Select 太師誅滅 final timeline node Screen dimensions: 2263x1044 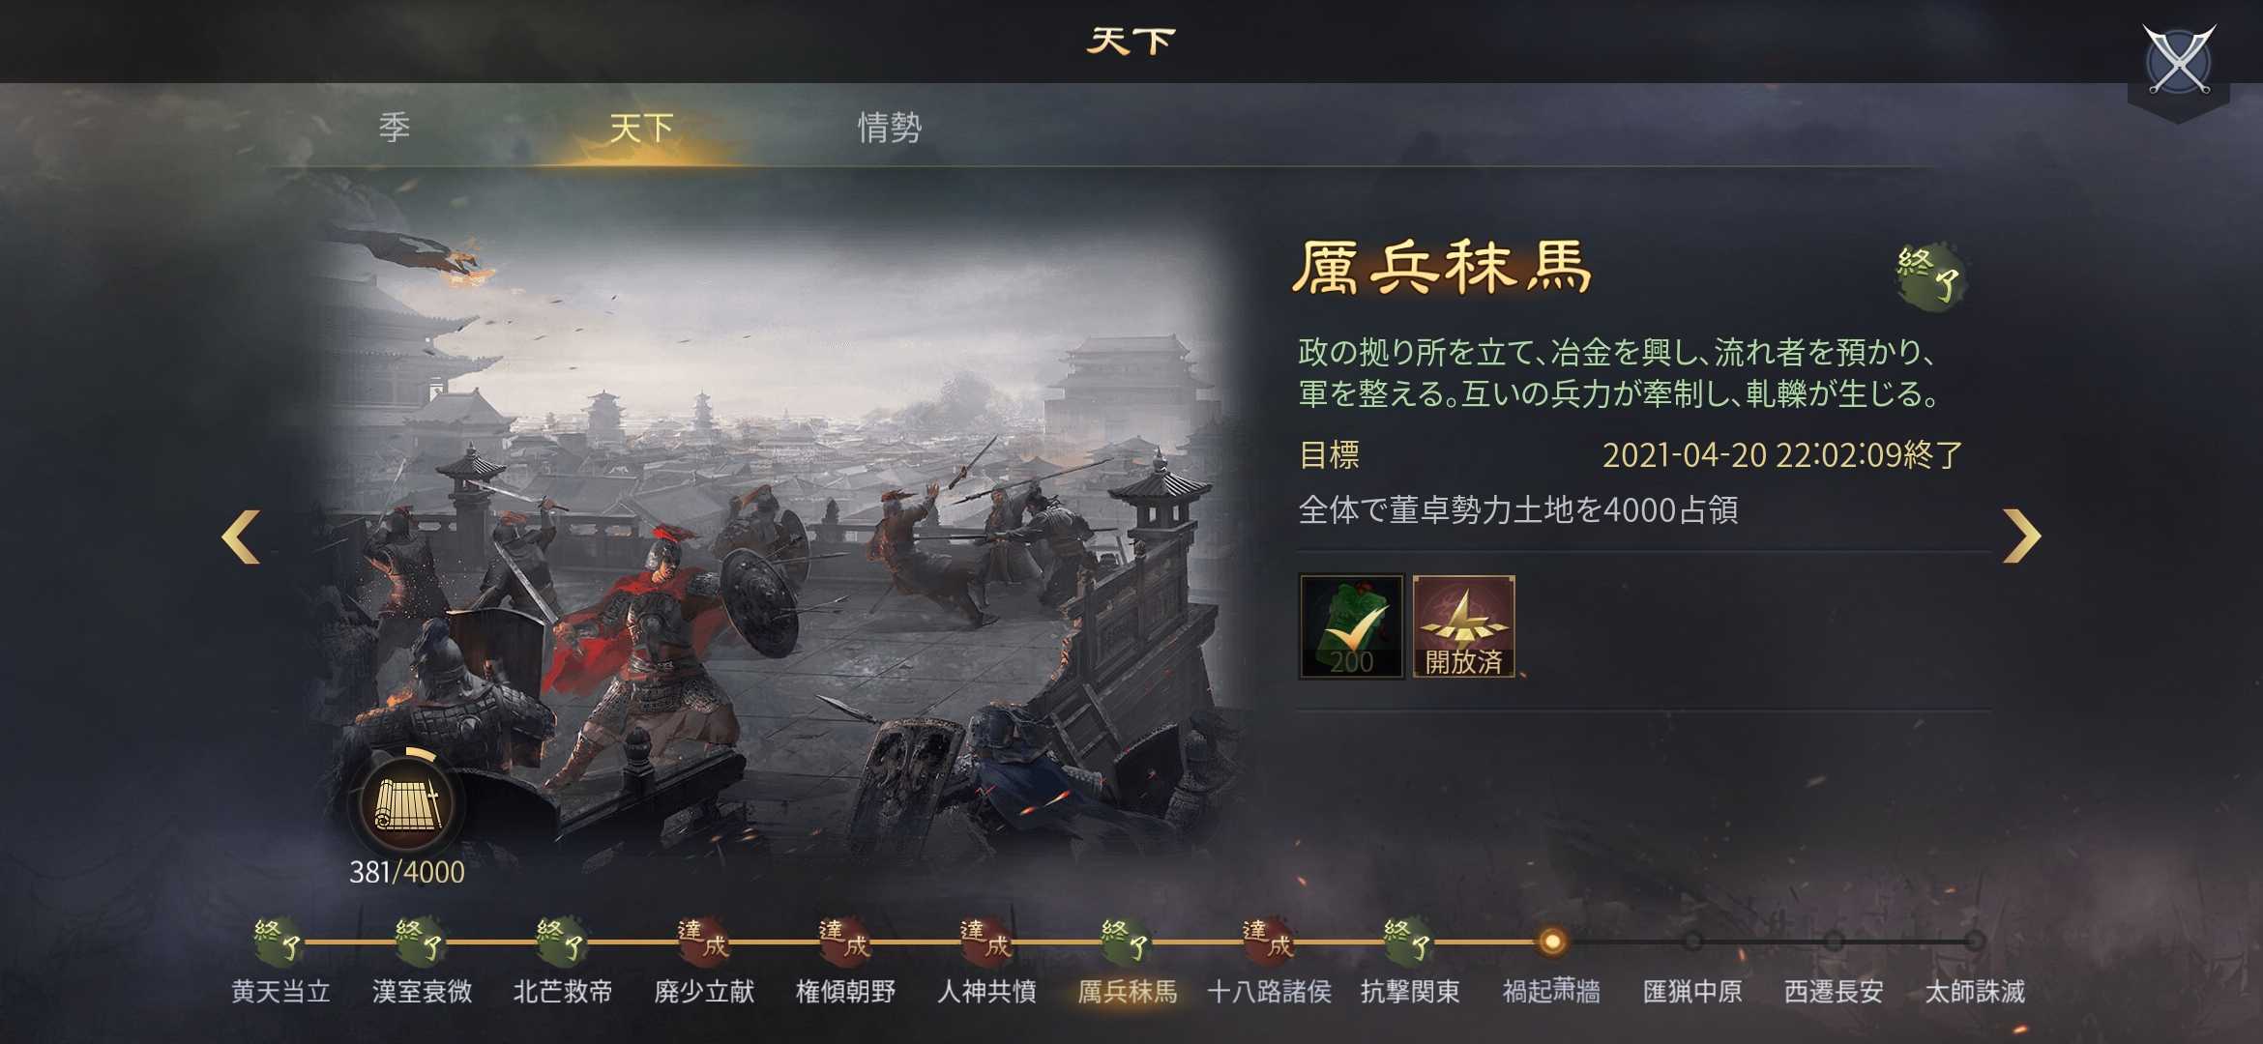(1975, 941)
